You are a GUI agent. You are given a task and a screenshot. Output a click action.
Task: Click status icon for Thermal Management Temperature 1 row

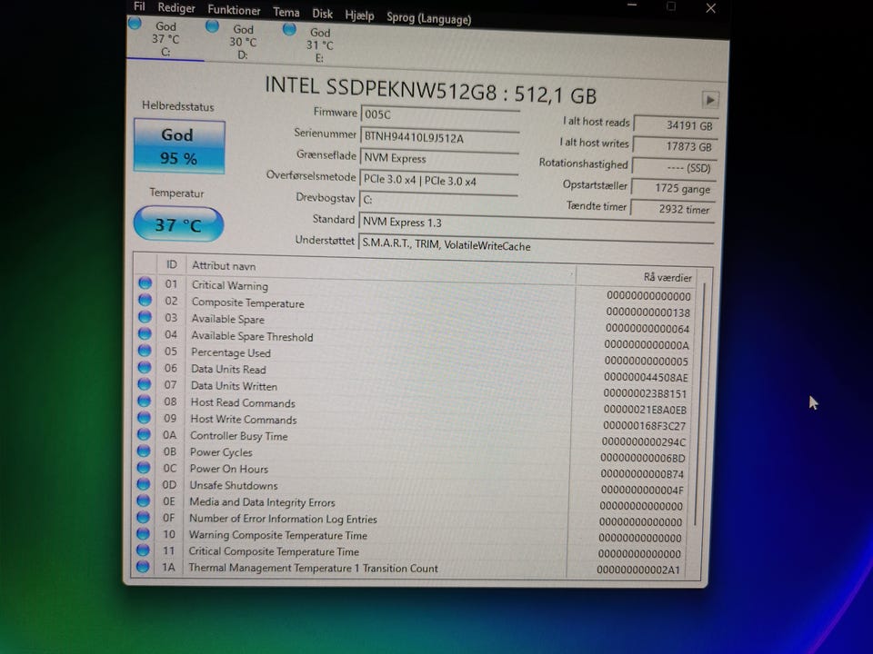(143, 567)
